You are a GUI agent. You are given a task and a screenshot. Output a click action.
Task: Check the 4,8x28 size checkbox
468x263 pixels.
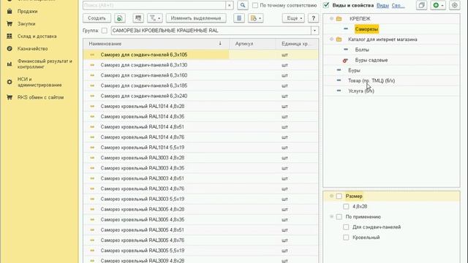(346, 206)
